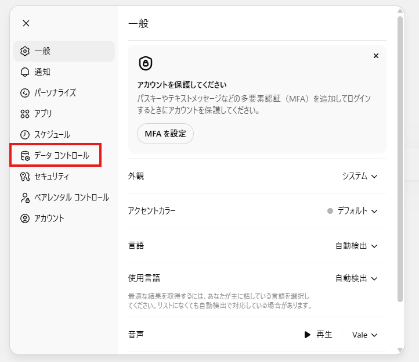
Task: Click the パーソナライズ sidebar icon
Action: pos(25,93)
